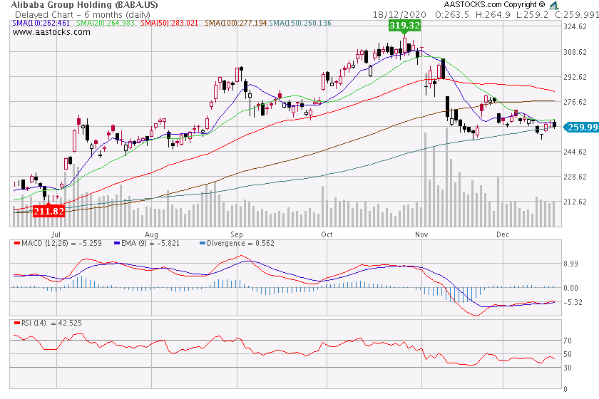Click the 'SMA(100):277.194' legend
This screenshot has width=599, height=399.
click(x=236, y=23)
